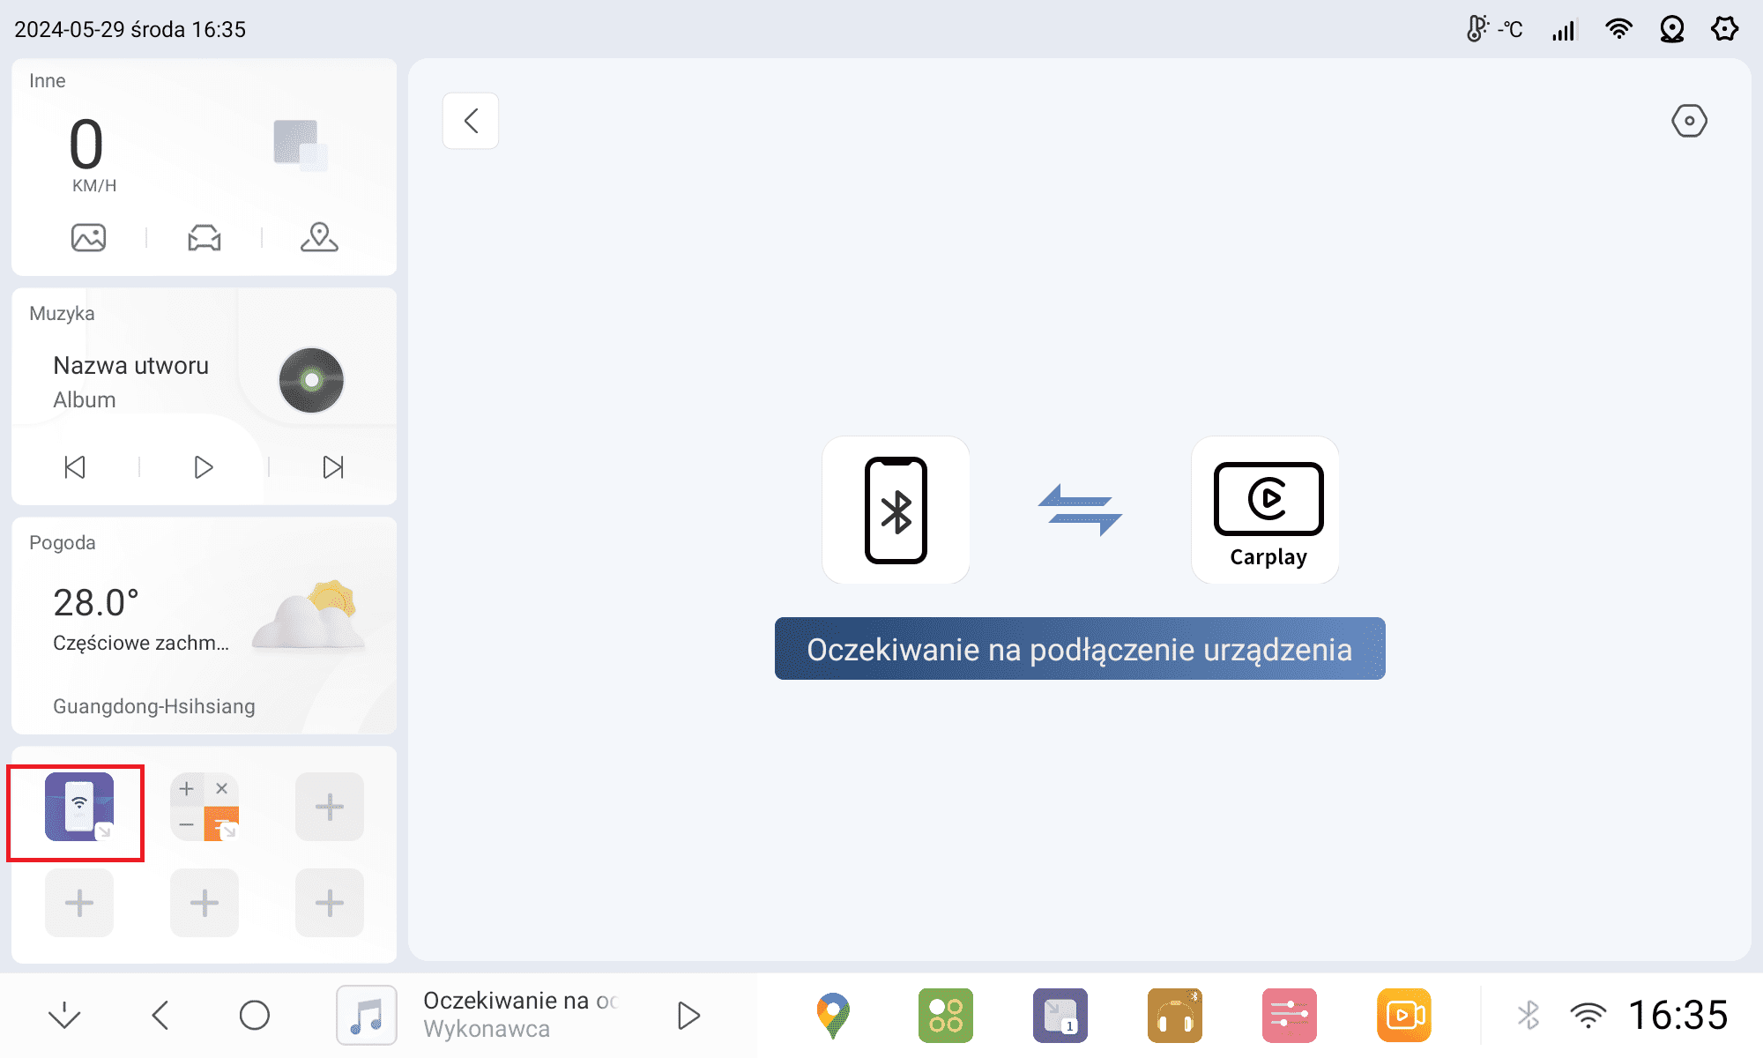Open the car icon in Inne widget

click(x=205, y=237)
